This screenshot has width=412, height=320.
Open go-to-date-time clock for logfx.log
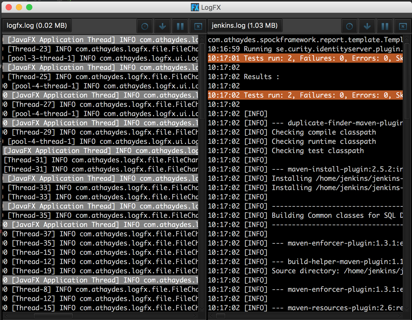(145, 26)
